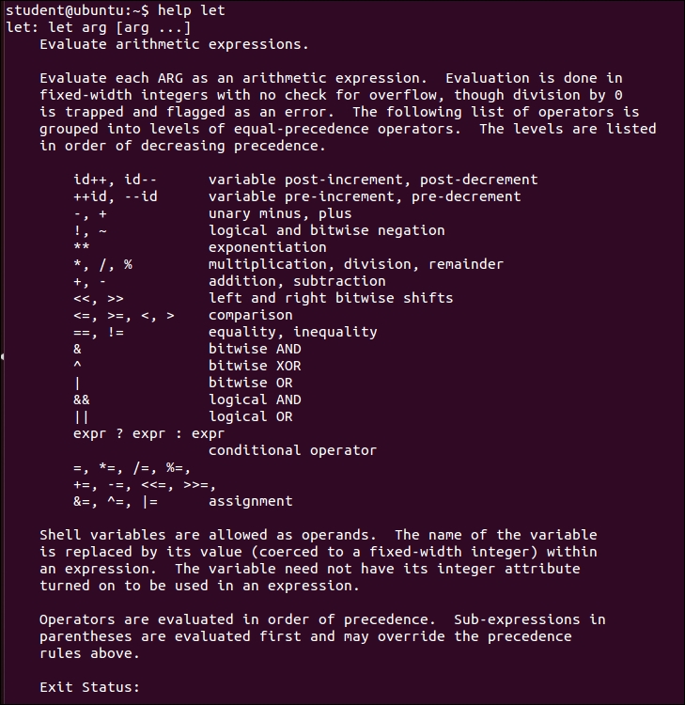This screenshot has width=685, height=705.
Task: Click the 'unary minus, plus' description
Action: point(280,213)
